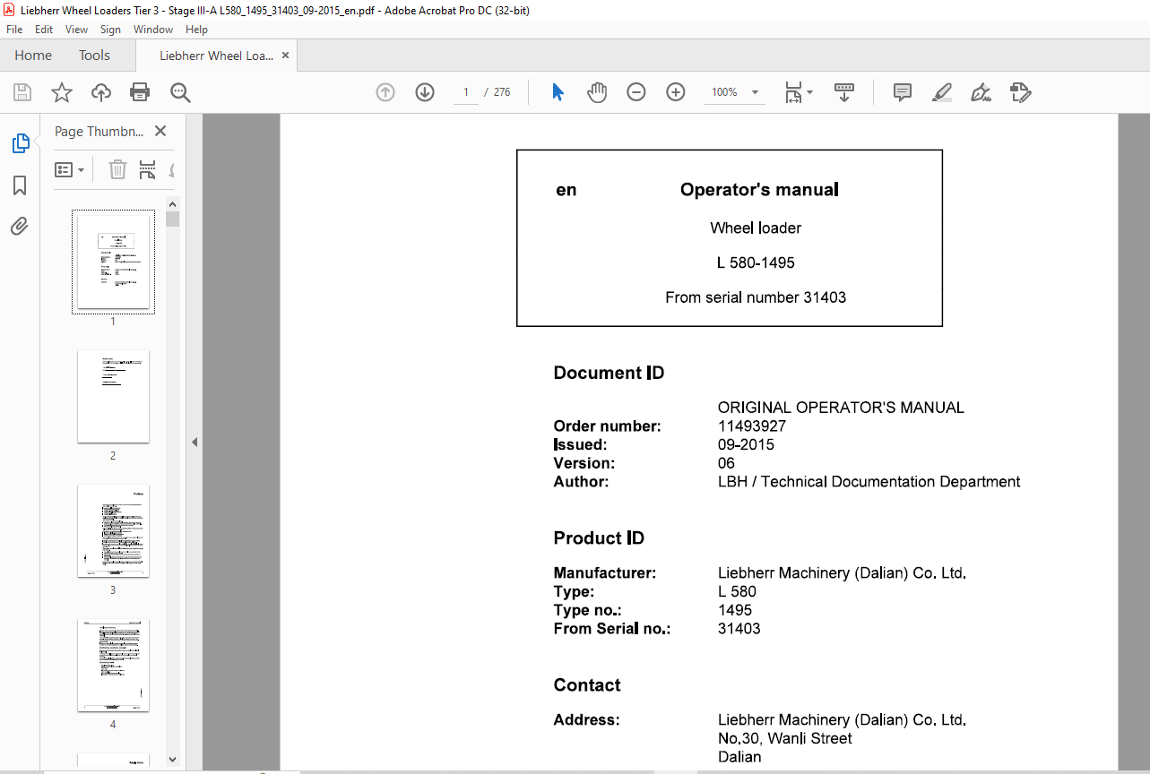The width and height of the screenshot is (1150, 774).
Task: Collapse the navigation pane with left arrow
Action: click(x=195, y=442)
